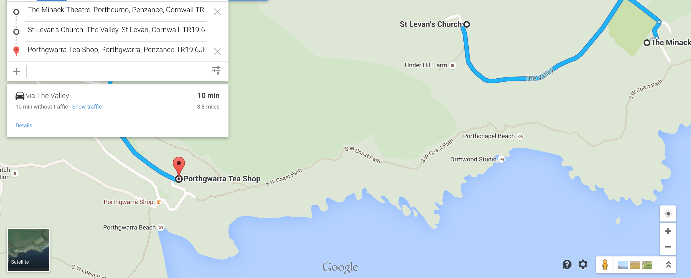Edit the Porthgwarra Tea Shop destination field
Viewport: 691px width, 278px height.
[x=116, y=50]
